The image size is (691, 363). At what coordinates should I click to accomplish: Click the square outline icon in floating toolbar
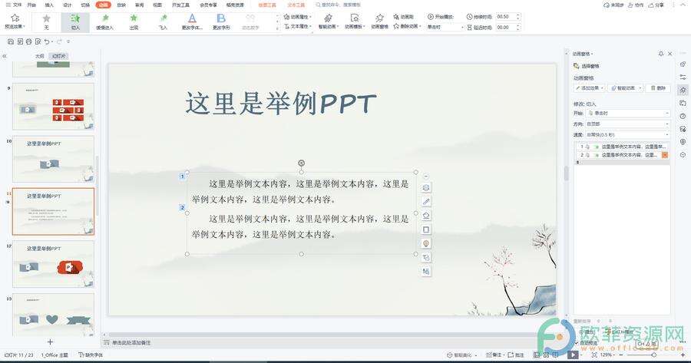tap(425, 229)
